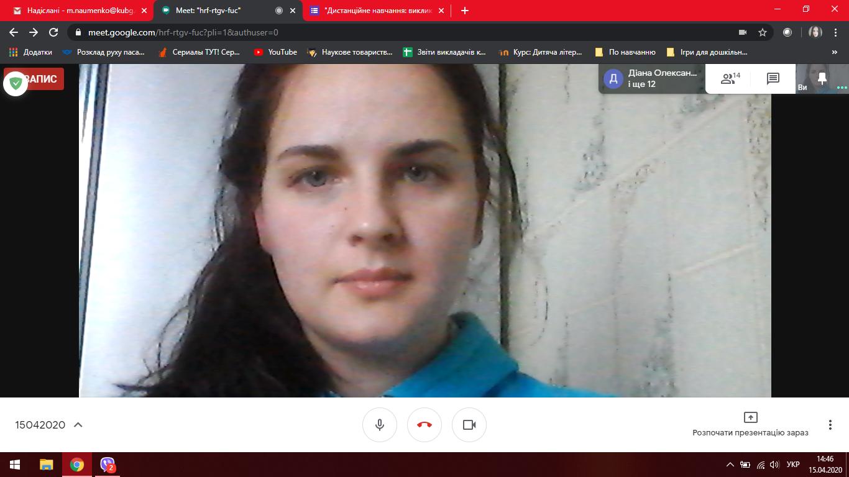
Task: Switch to the Дистанційне навчання tab
Action: 377,11
